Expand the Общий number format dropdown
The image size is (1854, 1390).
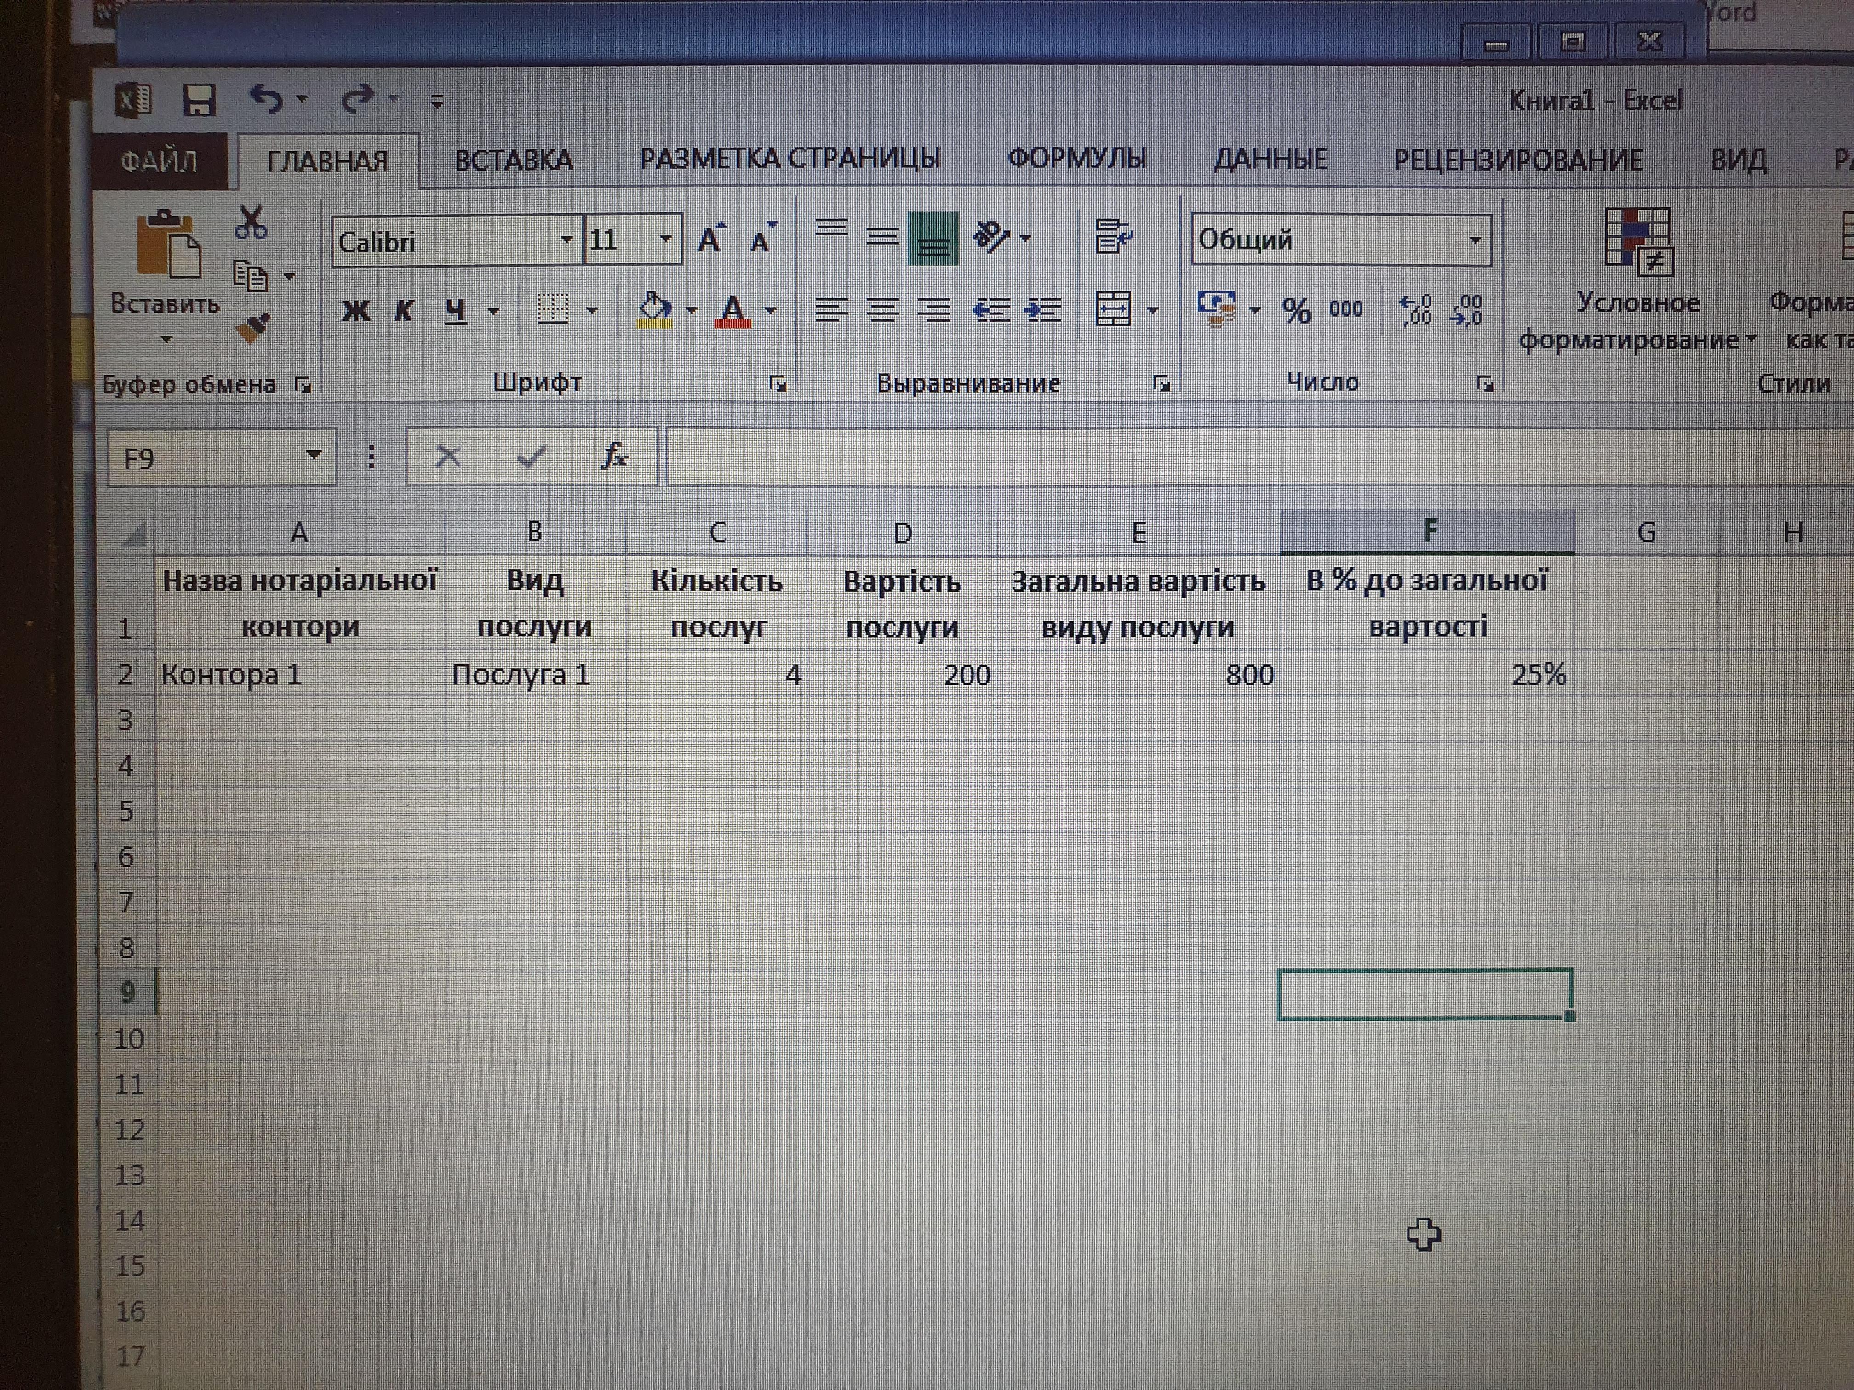pos(1474,240)
